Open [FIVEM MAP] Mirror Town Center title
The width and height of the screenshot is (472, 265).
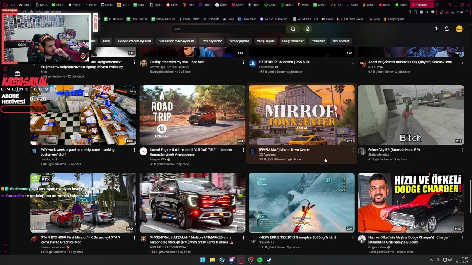click(x=284, y=150)
